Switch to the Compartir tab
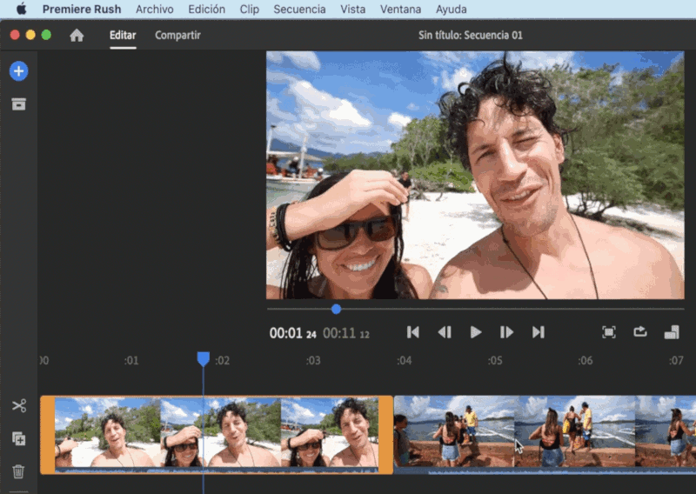696x494 pixels. tap(177, 36)
